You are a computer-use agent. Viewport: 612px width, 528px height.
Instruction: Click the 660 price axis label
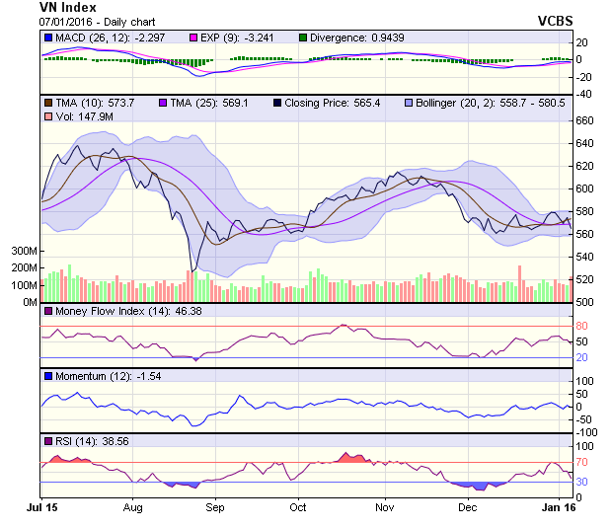(585, 120)
